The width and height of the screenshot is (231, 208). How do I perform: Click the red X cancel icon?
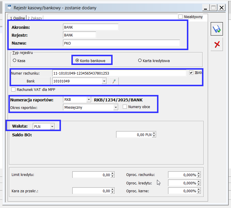[216, 44]
